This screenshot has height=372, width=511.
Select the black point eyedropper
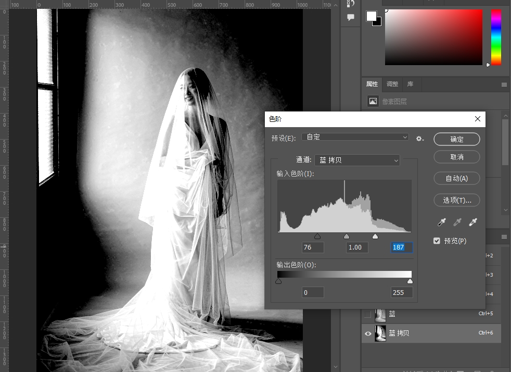[442, 222]
